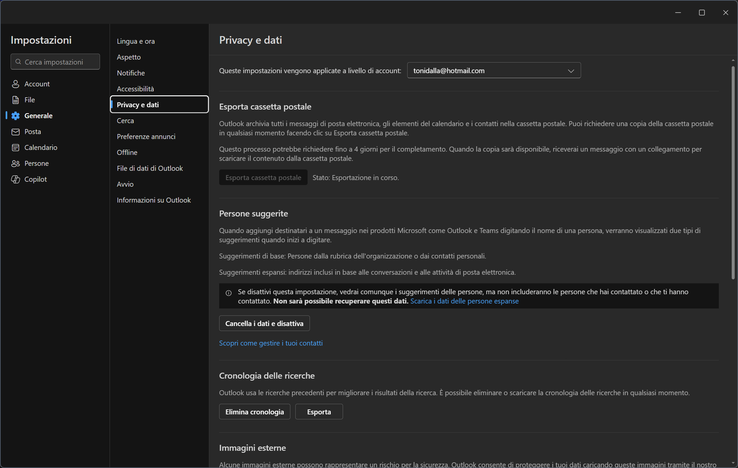Click the Privacy e dati page title

click(x=251, y=40)
